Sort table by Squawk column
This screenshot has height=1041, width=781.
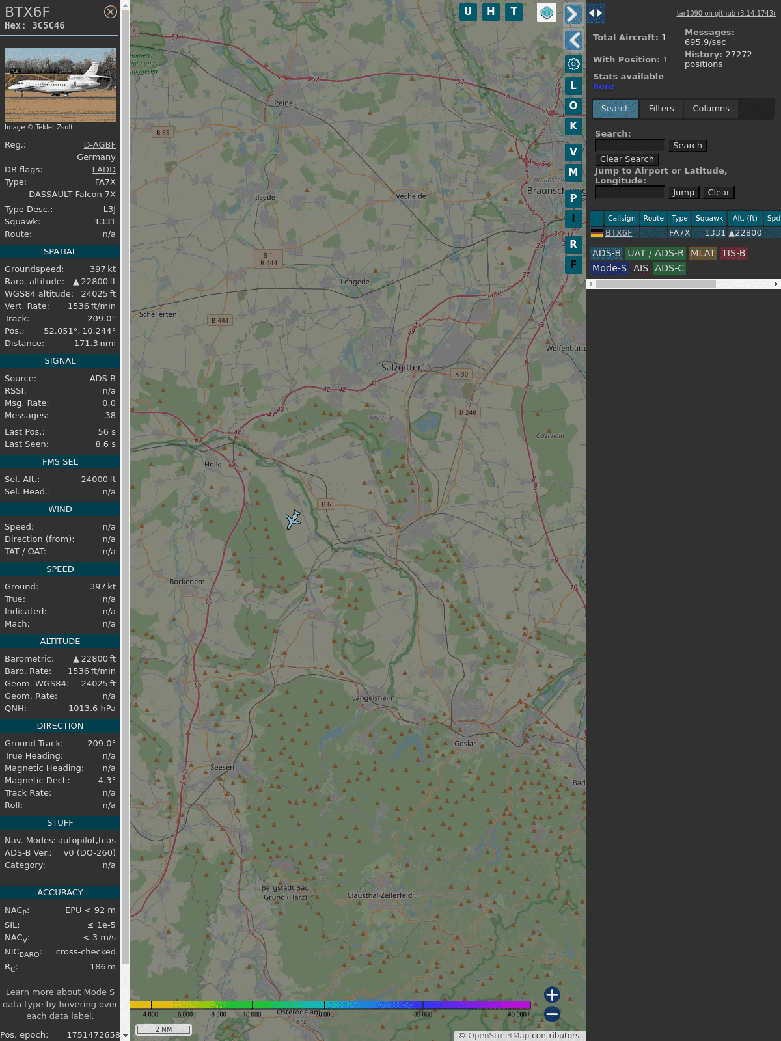pos(709,219)
